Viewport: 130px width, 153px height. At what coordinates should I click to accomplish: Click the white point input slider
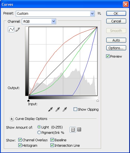[x=98, y=101]
